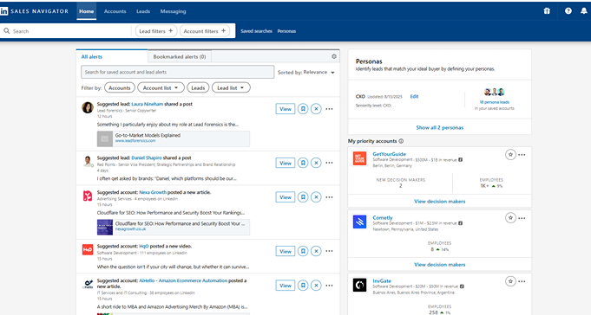
Task: Open more options for Laura Nineham alert
Action: [x=329, y=109]
